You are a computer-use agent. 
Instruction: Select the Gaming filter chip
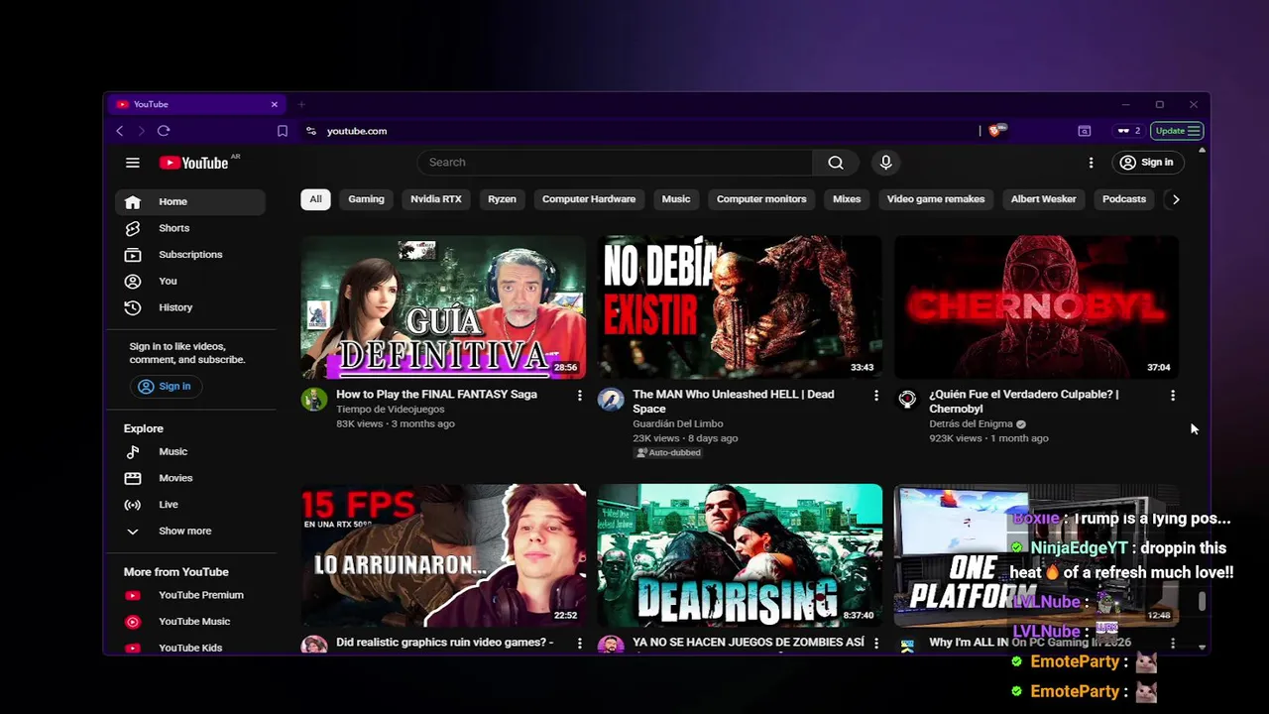366,199
